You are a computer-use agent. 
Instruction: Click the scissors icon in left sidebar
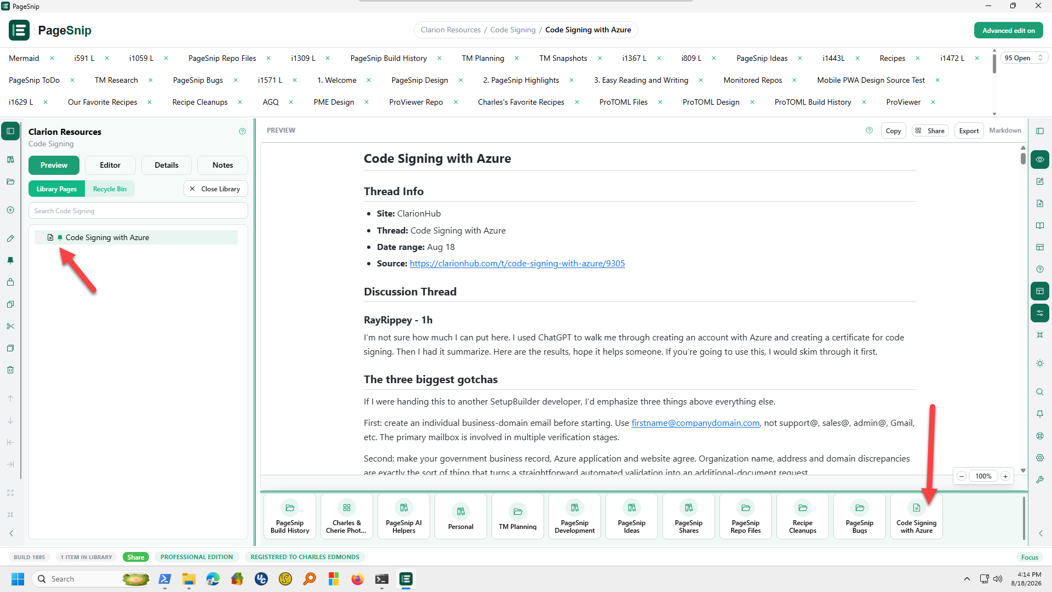pos(10,326)
